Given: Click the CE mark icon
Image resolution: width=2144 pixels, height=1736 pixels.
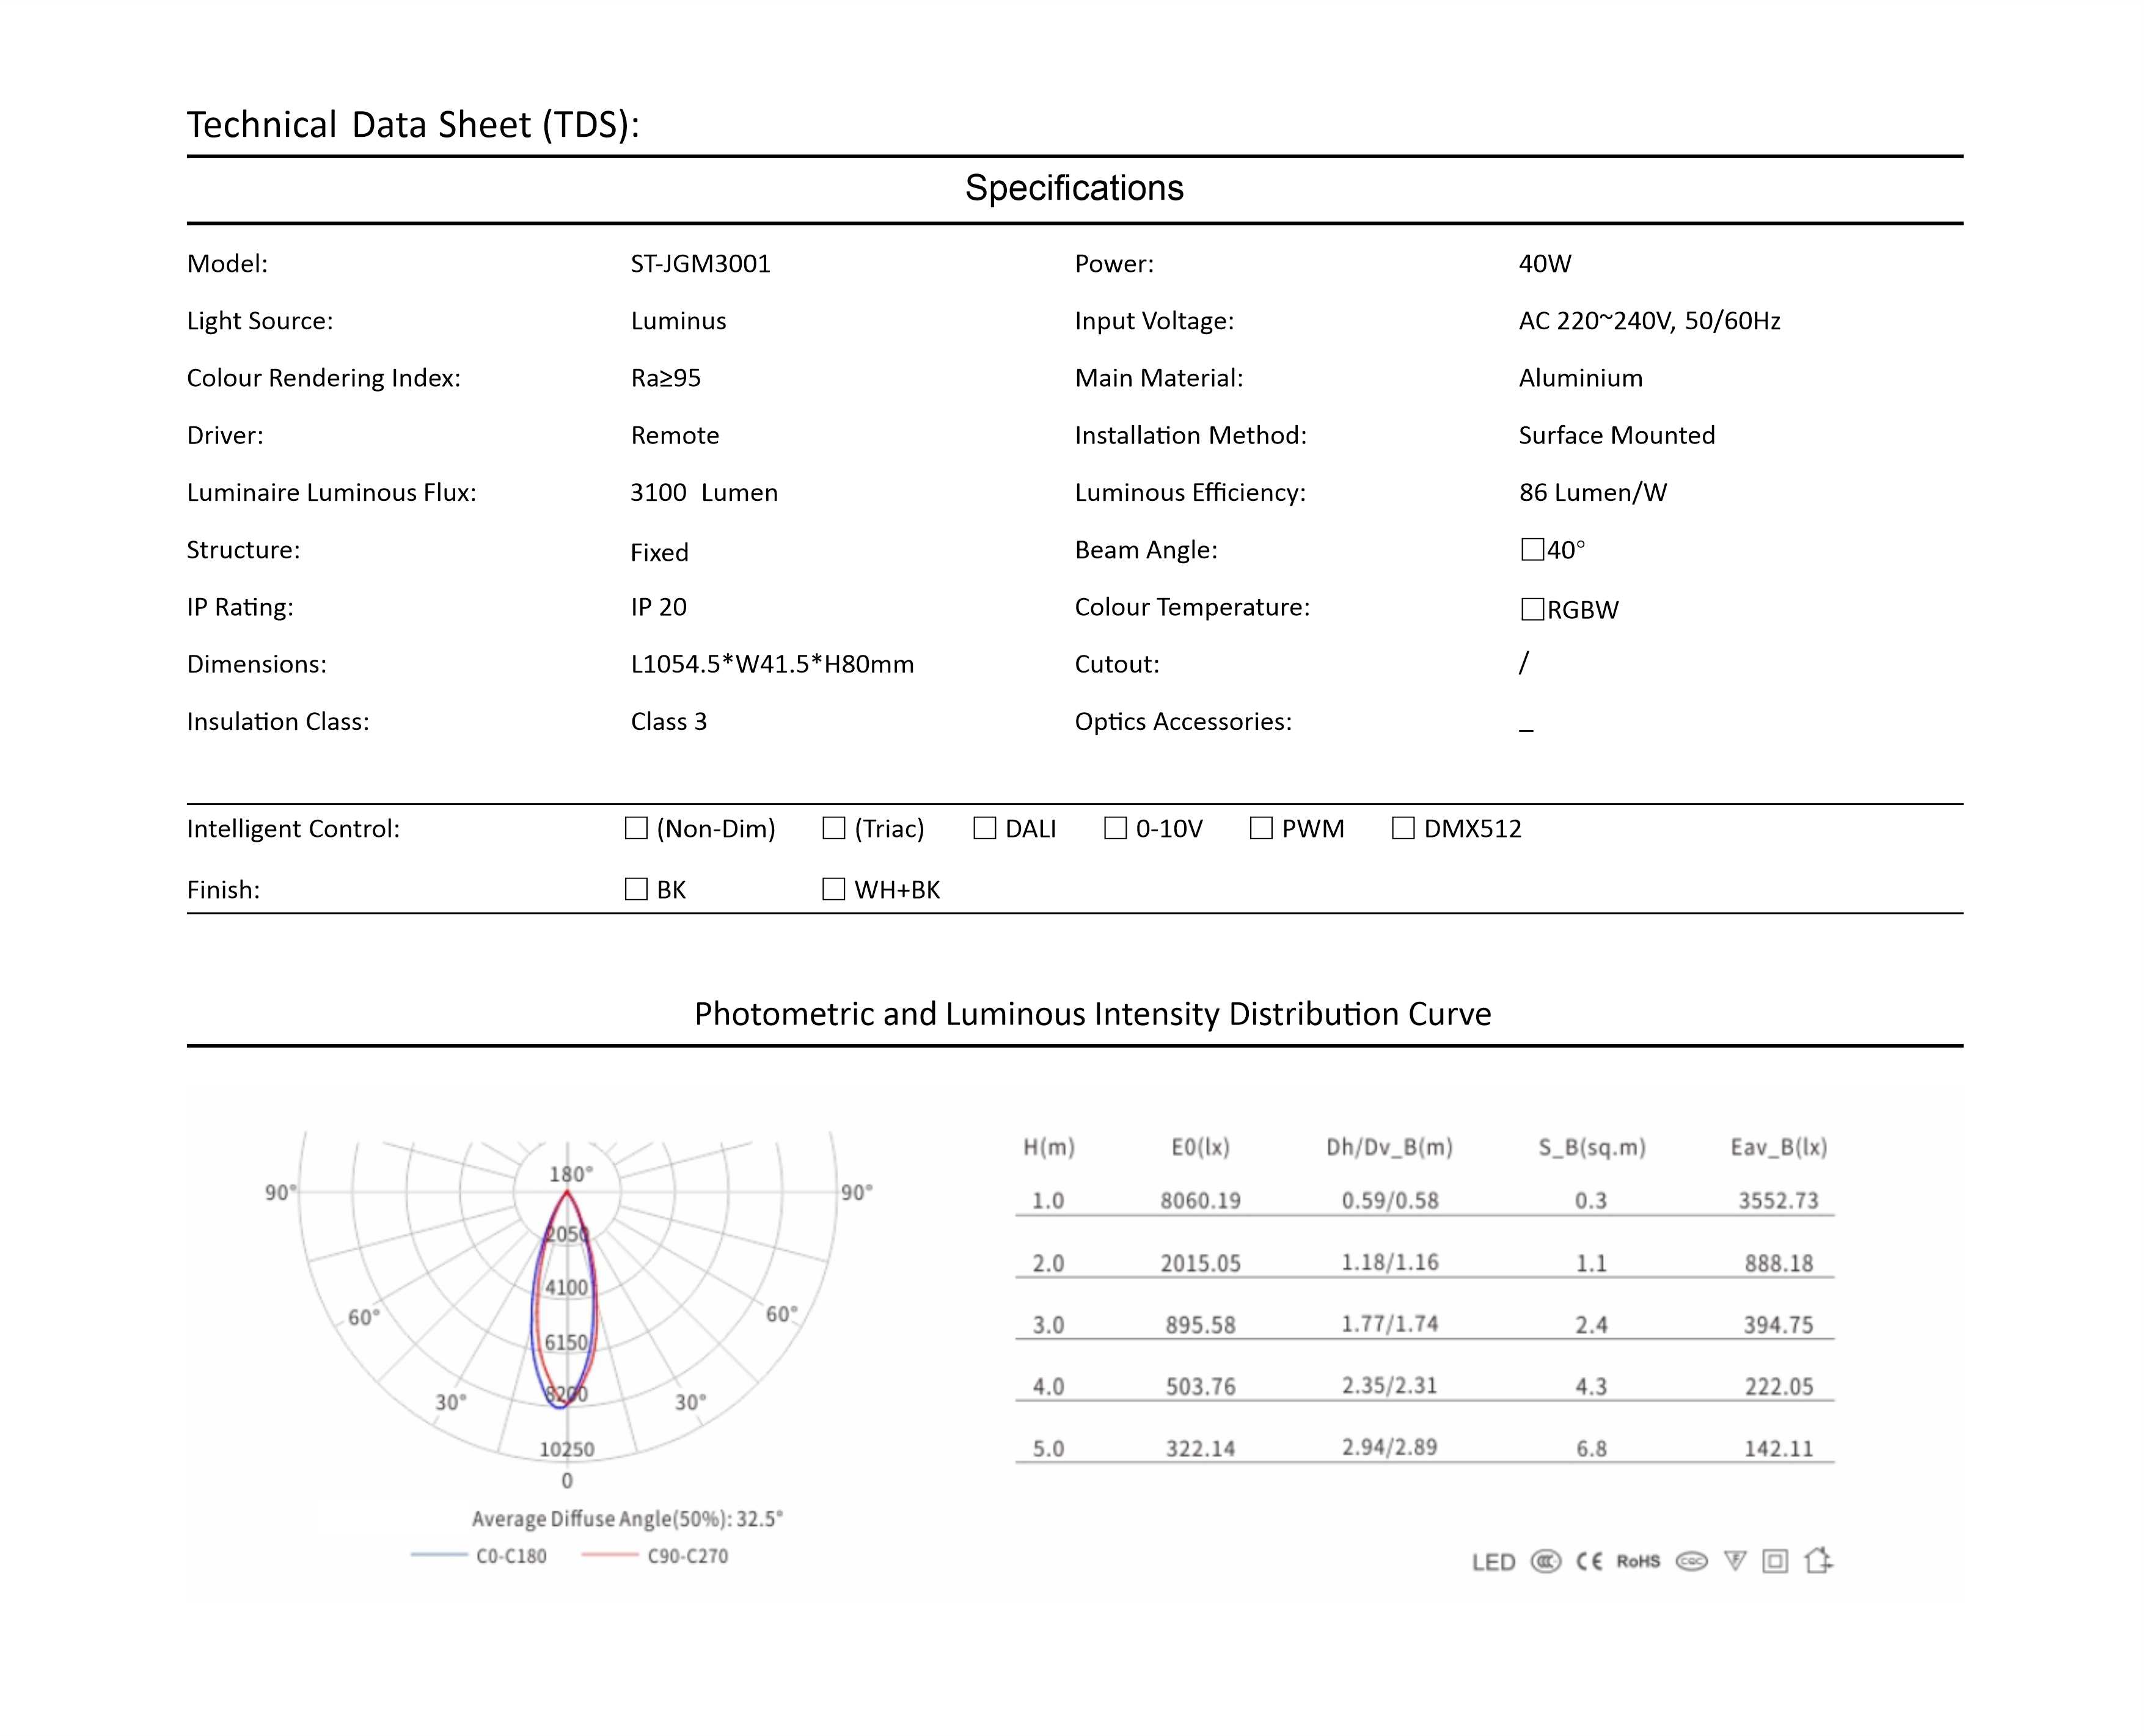Looking at the screenshot, I should pyautogui.click(x=1589, y=1561).
